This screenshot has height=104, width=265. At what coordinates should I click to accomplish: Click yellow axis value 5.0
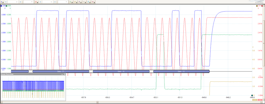(x=254, y=51)
